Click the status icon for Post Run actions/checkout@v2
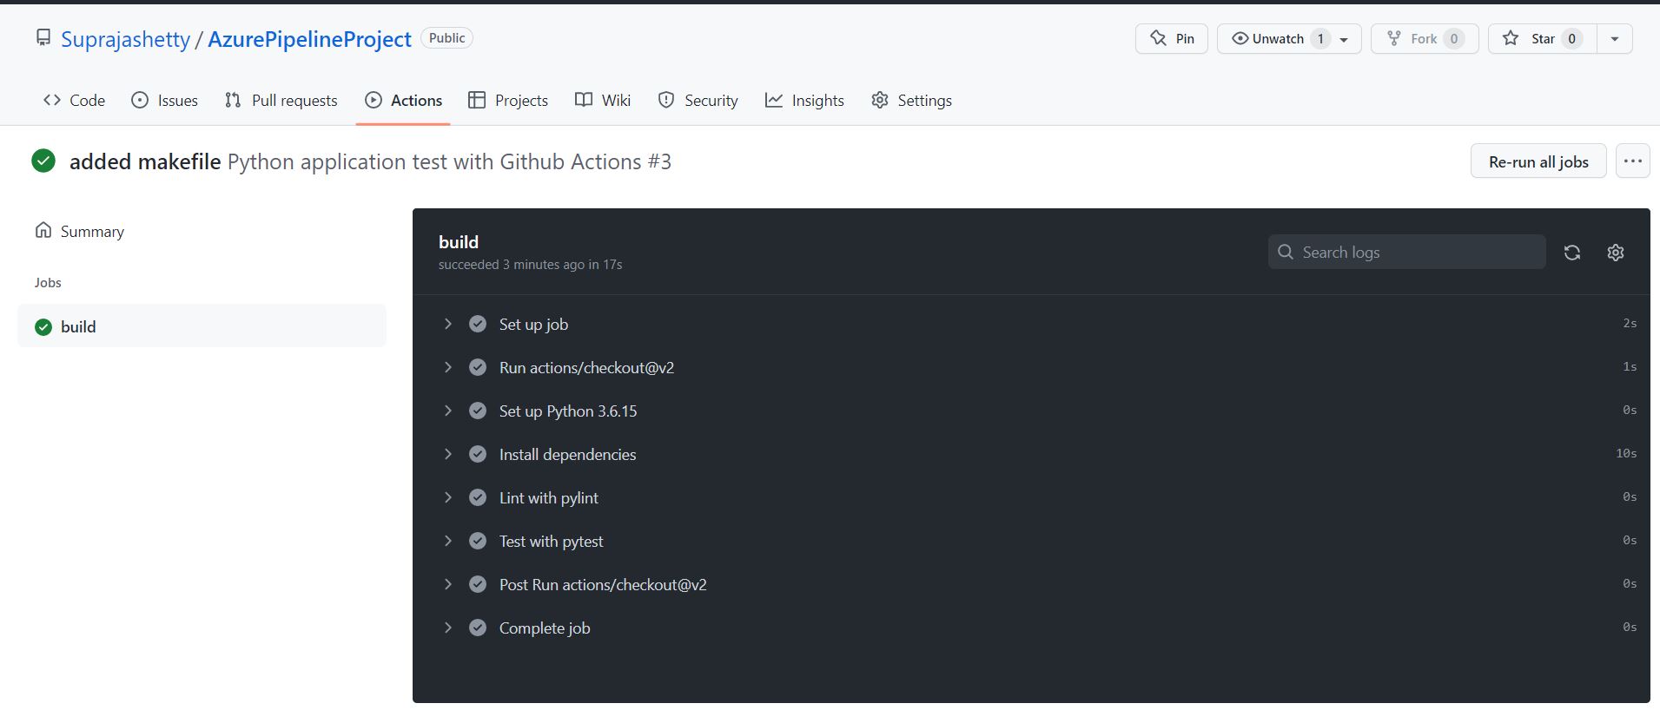 478,584
